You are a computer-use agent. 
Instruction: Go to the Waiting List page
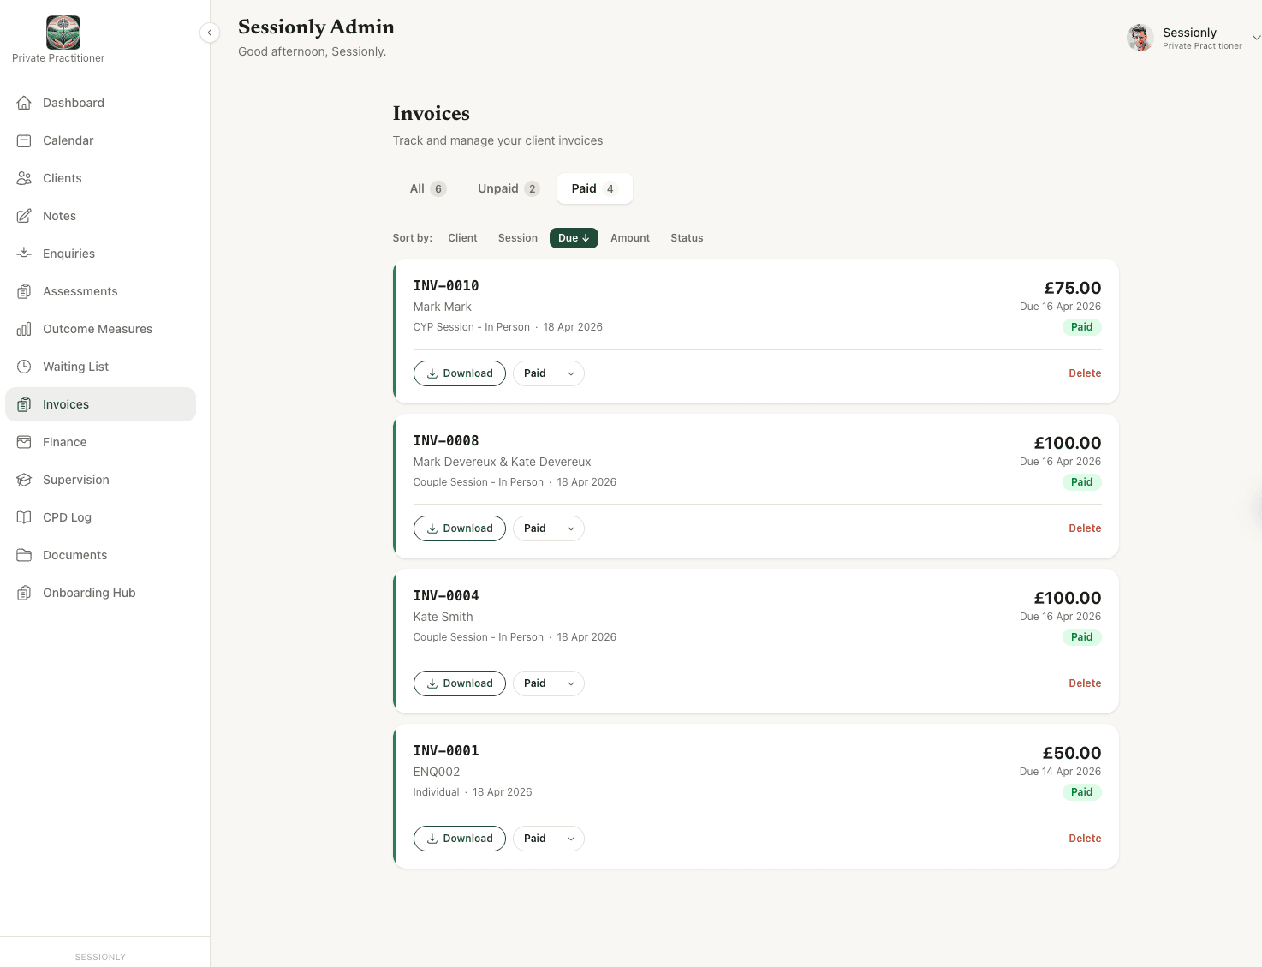tap(101, 367)
